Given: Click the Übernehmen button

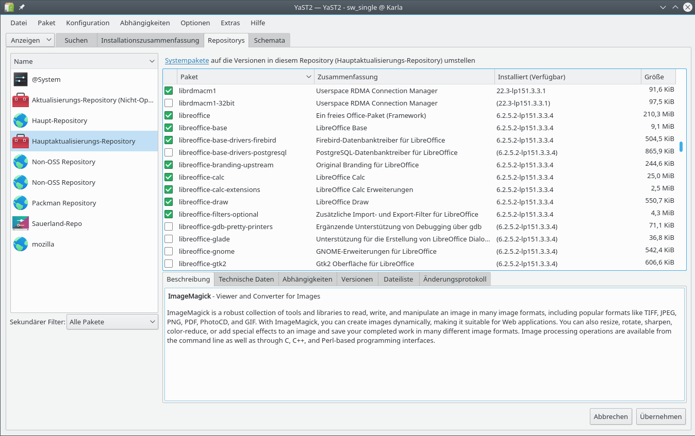Looking at the screenshot, I should pos(661,416).
